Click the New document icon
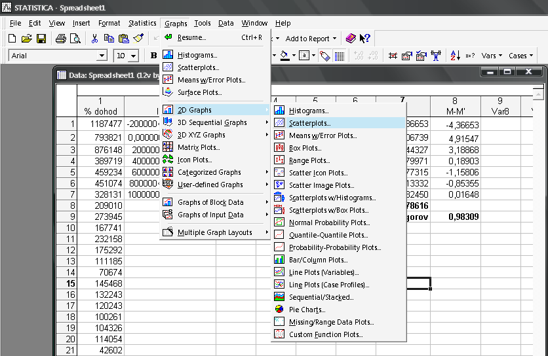 (12, 39)
